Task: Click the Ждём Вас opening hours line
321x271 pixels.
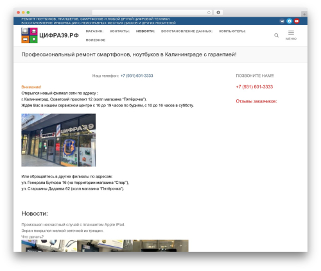Action: coord(107,105)
